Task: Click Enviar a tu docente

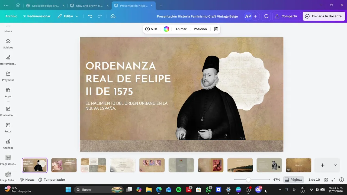Action: click(324, 16)
